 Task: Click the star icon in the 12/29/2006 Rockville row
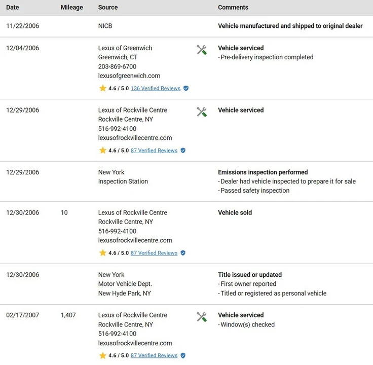coord(102,150)
